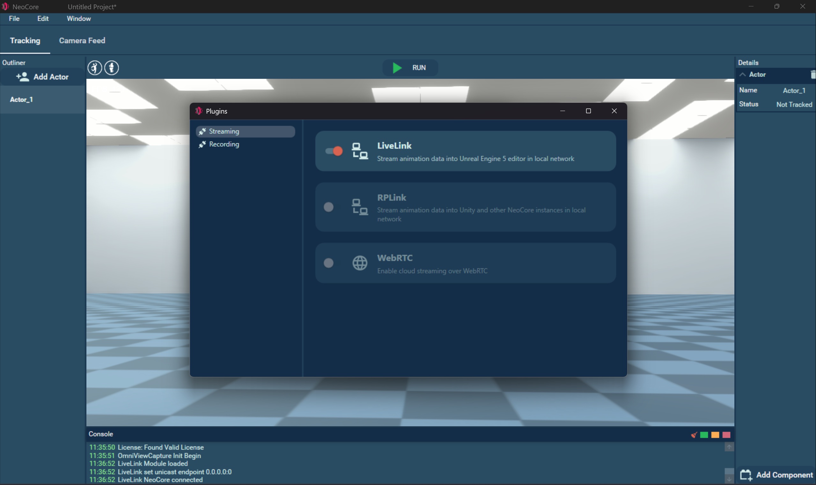Open the Recording plugins category
The height and width of the screenshot is (485, 816).
point(224,144)
